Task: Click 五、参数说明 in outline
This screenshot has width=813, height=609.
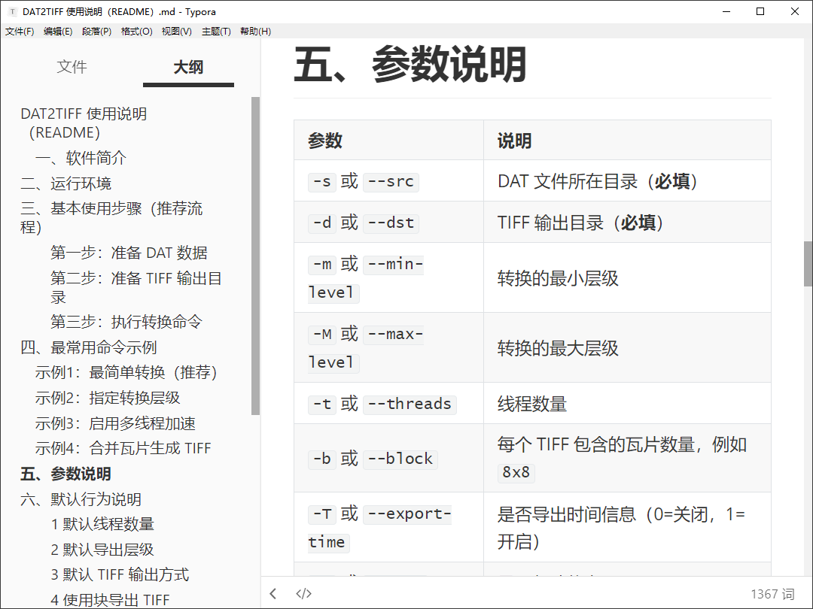Action: 65,474
